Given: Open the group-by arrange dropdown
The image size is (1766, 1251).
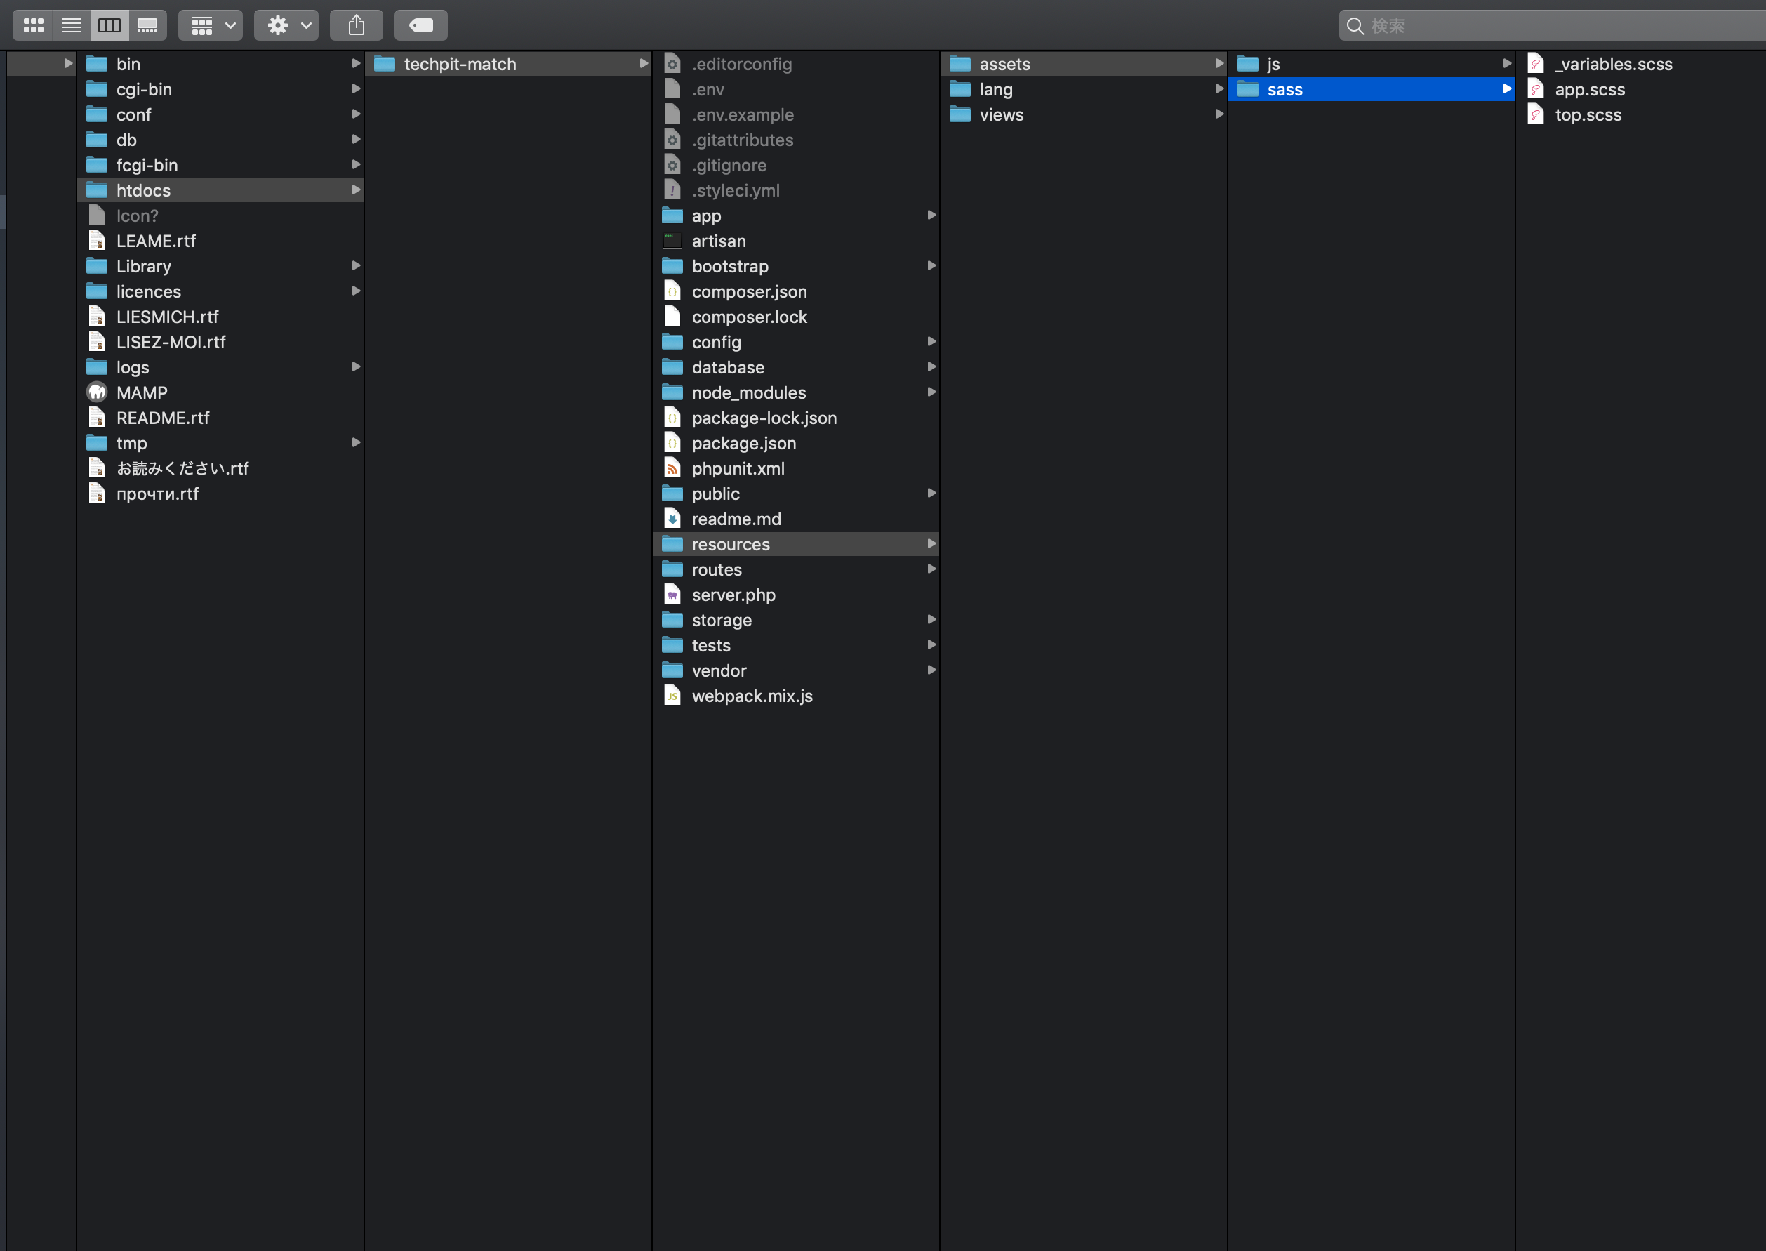Looking at the screenshot, I should pos(211,25).
